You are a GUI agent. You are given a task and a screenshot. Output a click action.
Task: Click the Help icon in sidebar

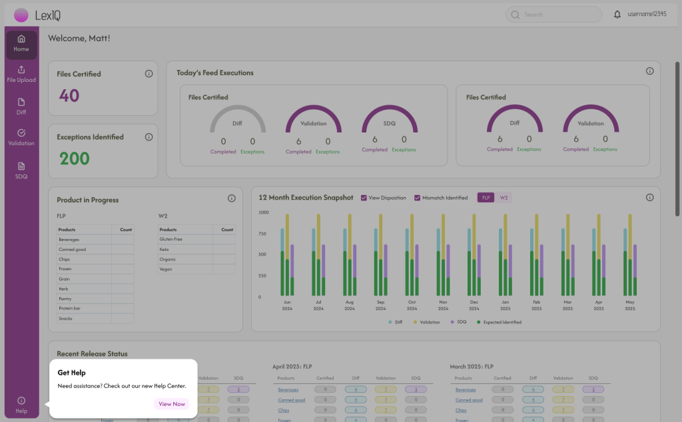pos(21,405)
